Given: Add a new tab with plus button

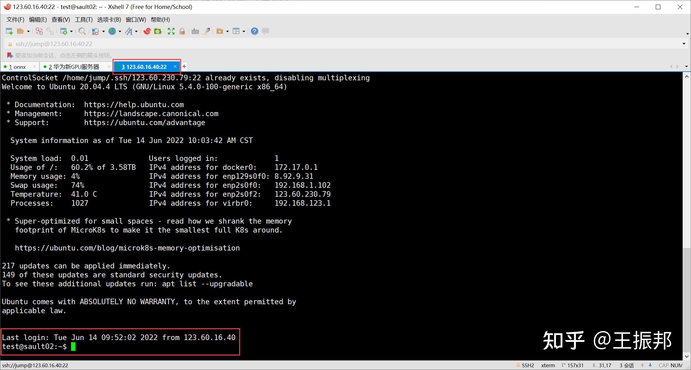Looking at the screenshot, I should 184,66.
